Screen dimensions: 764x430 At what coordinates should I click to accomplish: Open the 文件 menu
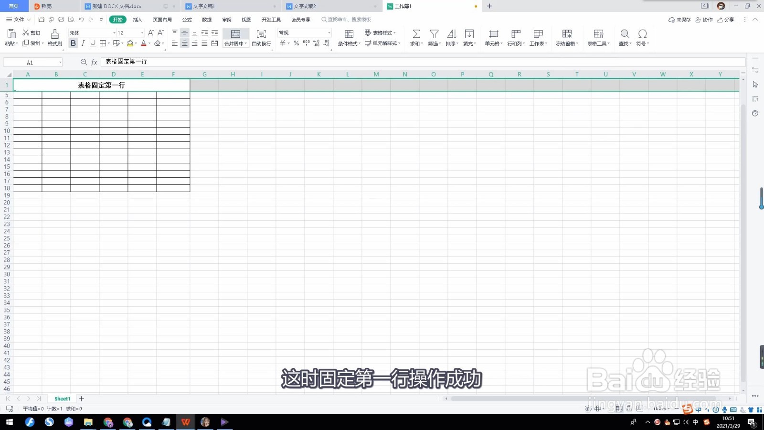18,20
